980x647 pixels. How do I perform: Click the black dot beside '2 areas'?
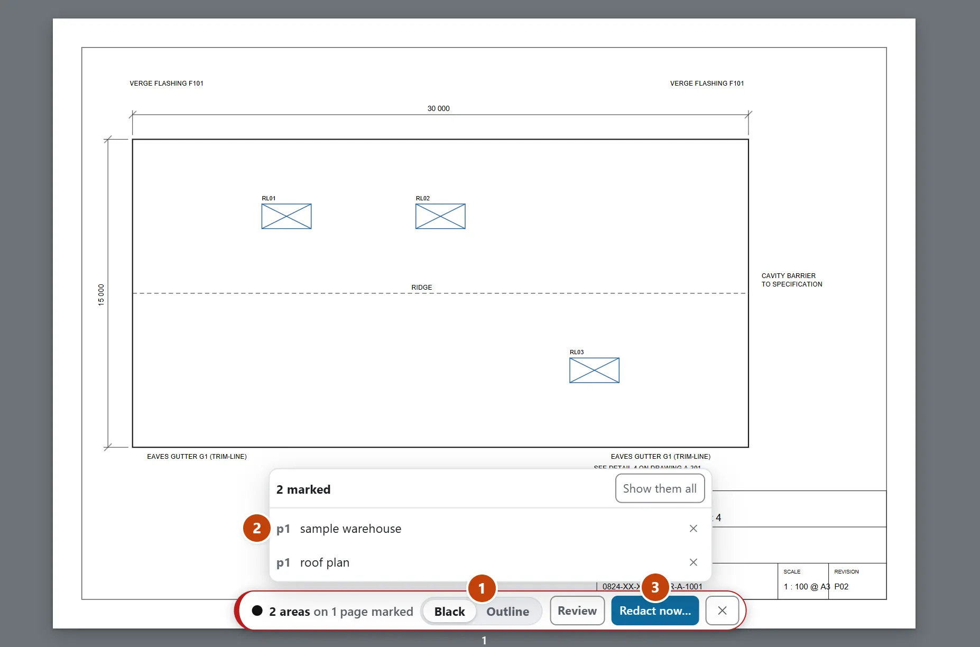257,611
